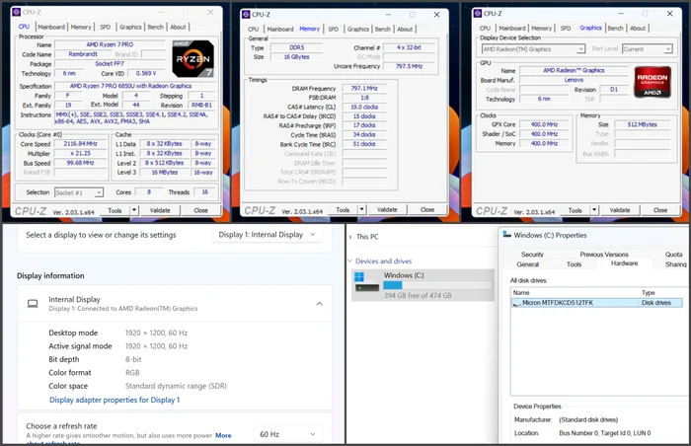
Task: Open Sharing tab in Properties dialog
Action: point(676,264)
